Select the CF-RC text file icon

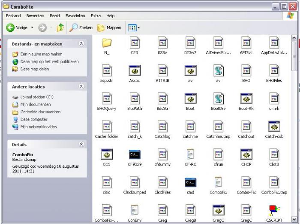(x=190, y=154)
